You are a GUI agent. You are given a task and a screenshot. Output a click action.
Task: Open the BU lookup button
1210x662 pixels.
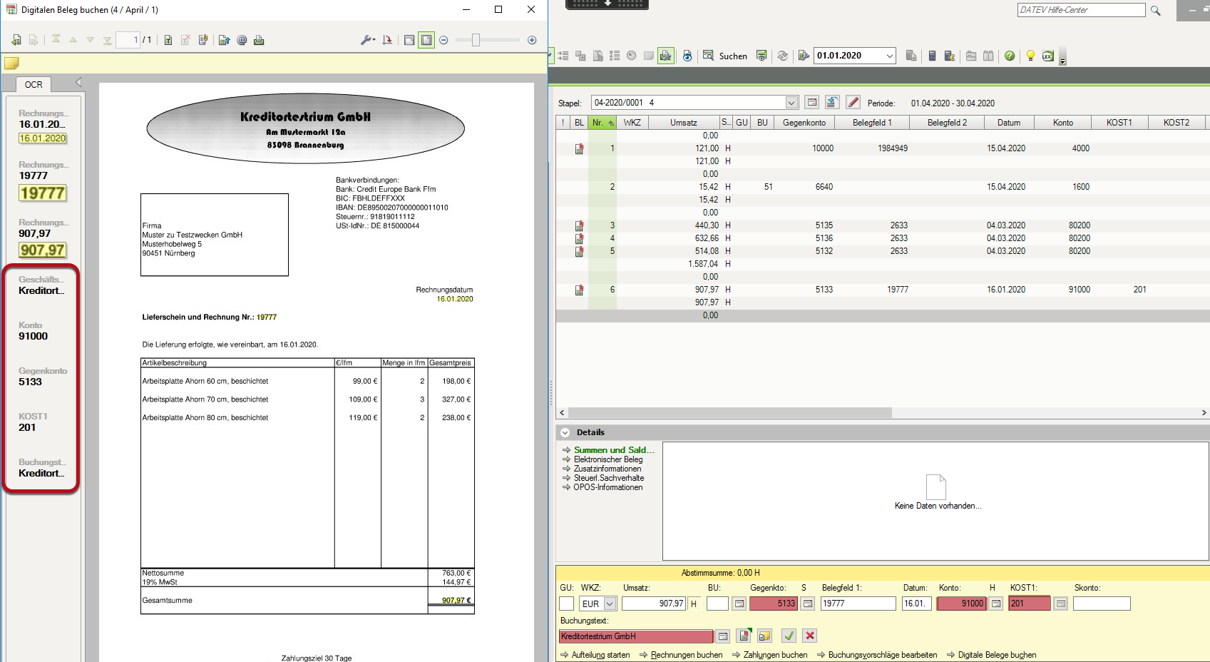(739, 604)
